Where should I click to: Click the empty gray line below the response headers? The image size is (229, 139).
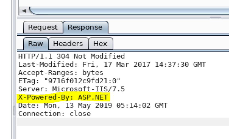pyautogui.click(x=123, y=122)
